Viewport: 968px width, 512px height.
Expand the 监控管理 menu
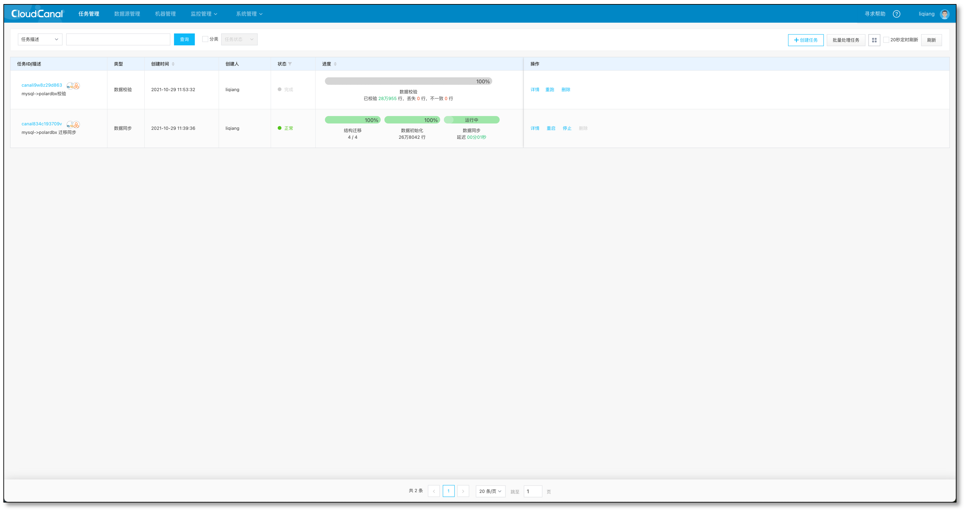pos(204,14)
